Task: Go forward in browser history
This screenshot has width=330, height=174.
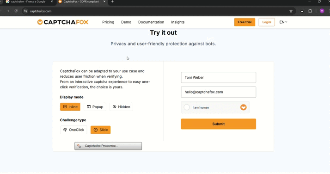Action: (8, 11)
